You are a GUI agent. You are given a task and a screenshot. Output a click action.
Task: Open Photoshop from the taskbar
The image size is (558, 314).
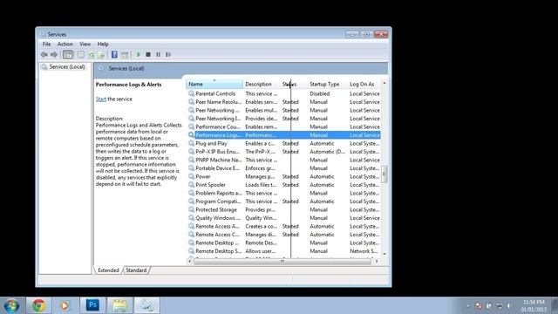point(92,305)
